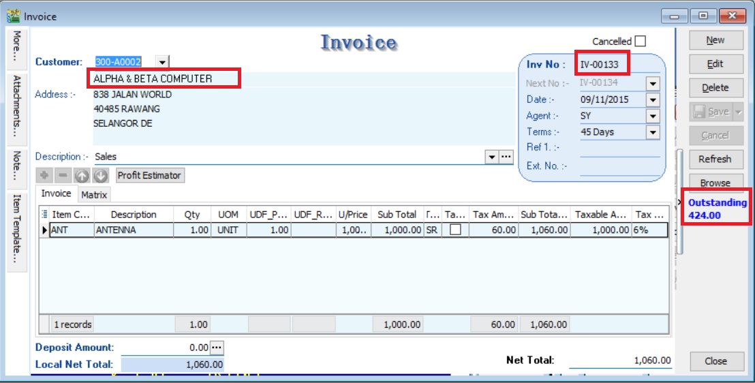Expand the Agent dropdown
755x383 pixels.
(653, 116)
